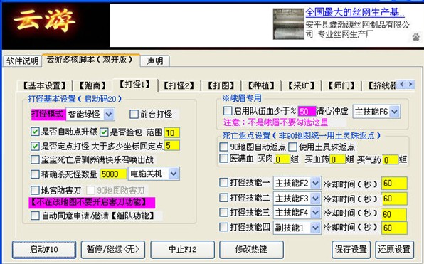Enable 打怪技能一 checkbox
Screen dimensions: 424x264
click(223, 183)
